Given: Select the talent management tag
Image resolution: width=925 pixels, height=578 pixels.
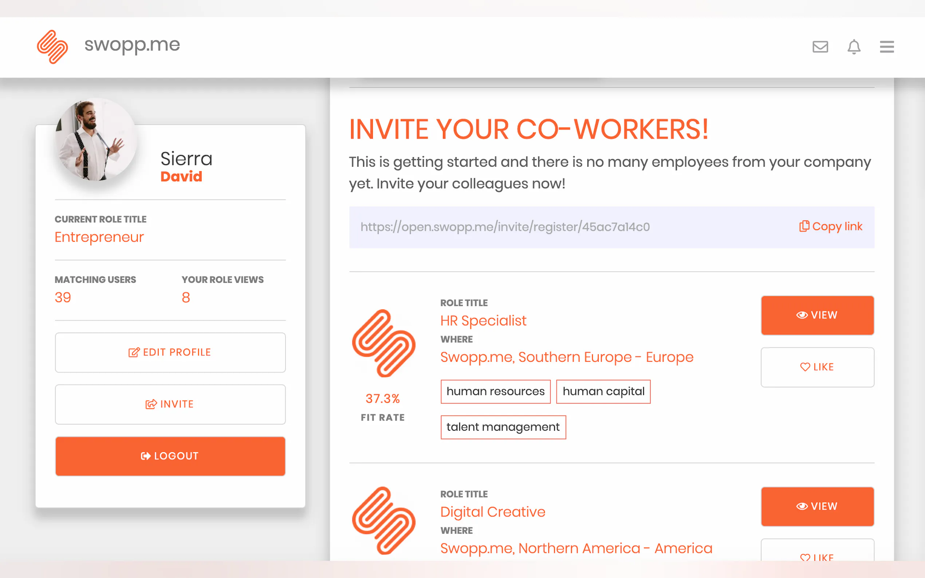Looking at the screenshot, I should coord(503,427).
